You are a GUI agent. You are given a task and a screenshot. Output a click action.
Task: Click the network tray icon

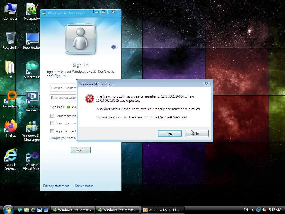pyautogui.click(x=258, y=210)
